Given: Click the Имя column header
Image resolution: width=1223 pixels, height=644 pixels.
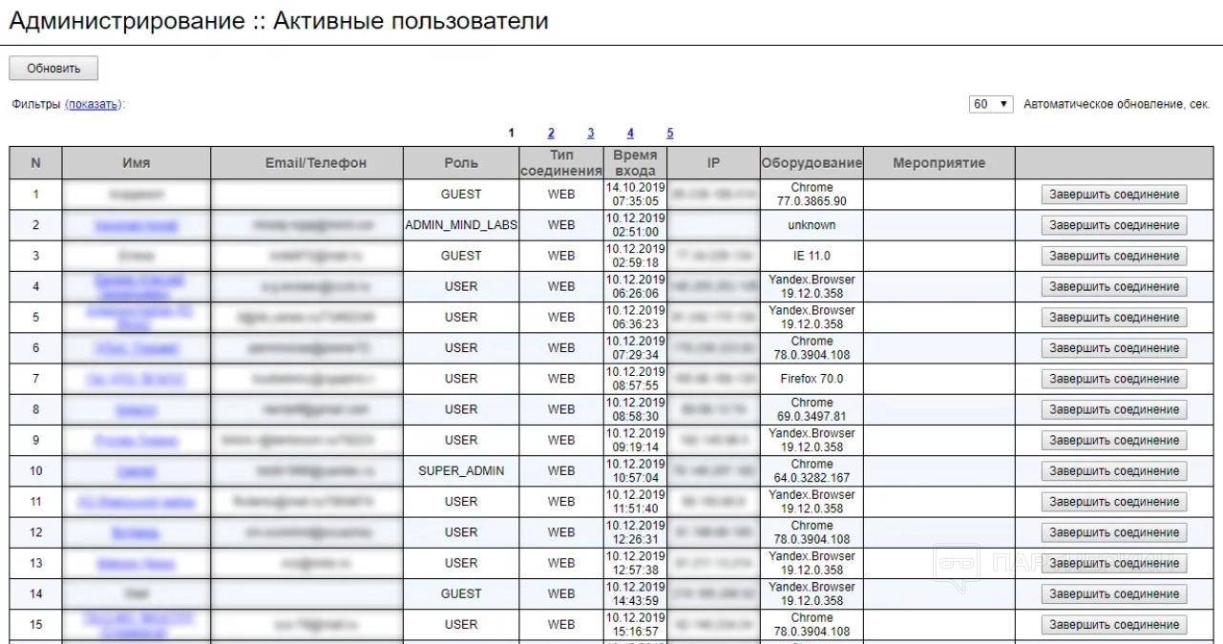Looking at the screenshot, I should coord(137,163).
